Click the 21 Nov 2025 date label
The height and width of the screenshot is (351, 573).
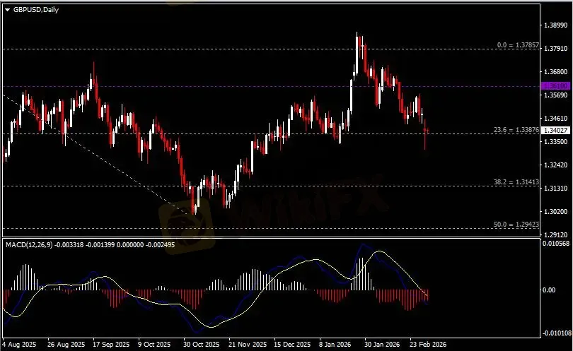248,345
